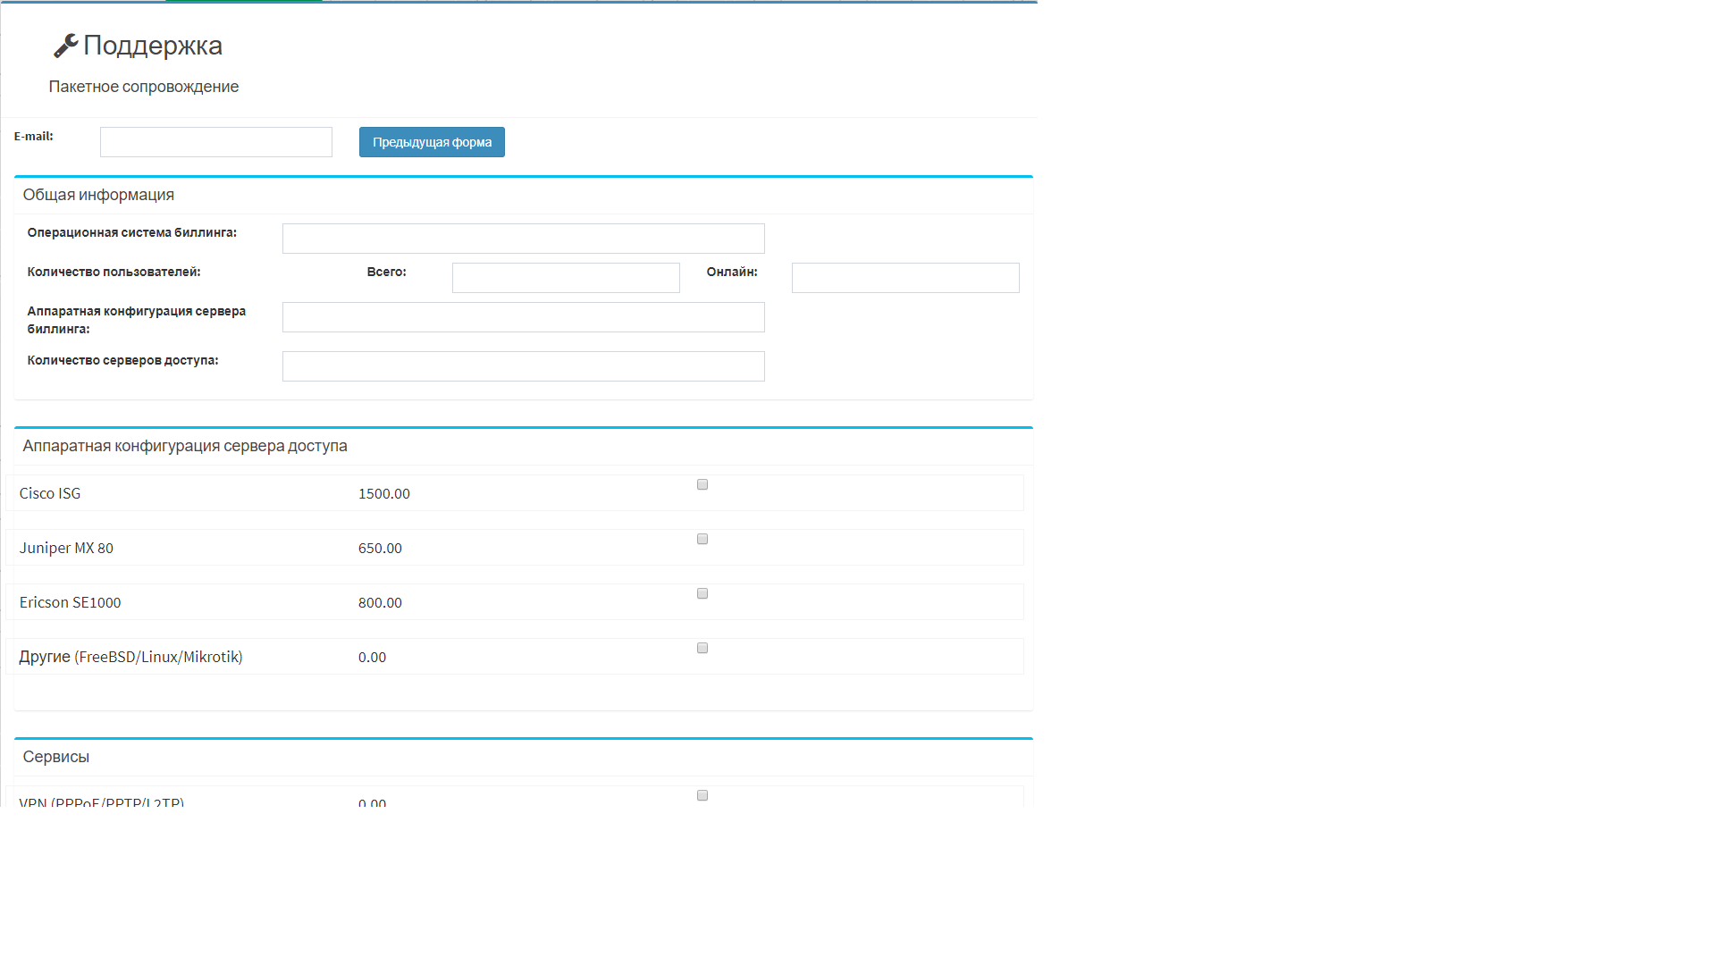This screenshot has height=965, width=1716.
Task: Click the Ericson SE1000 label
Action: pyautogui.click(x=70, y=602)
